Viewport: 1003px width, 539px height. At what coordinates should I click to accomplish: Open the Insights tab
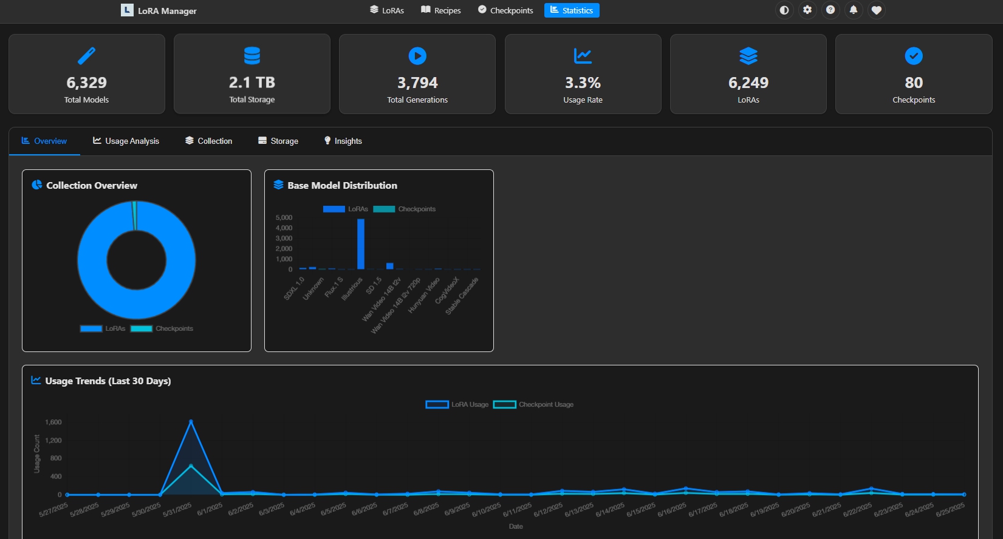(343, 141)
